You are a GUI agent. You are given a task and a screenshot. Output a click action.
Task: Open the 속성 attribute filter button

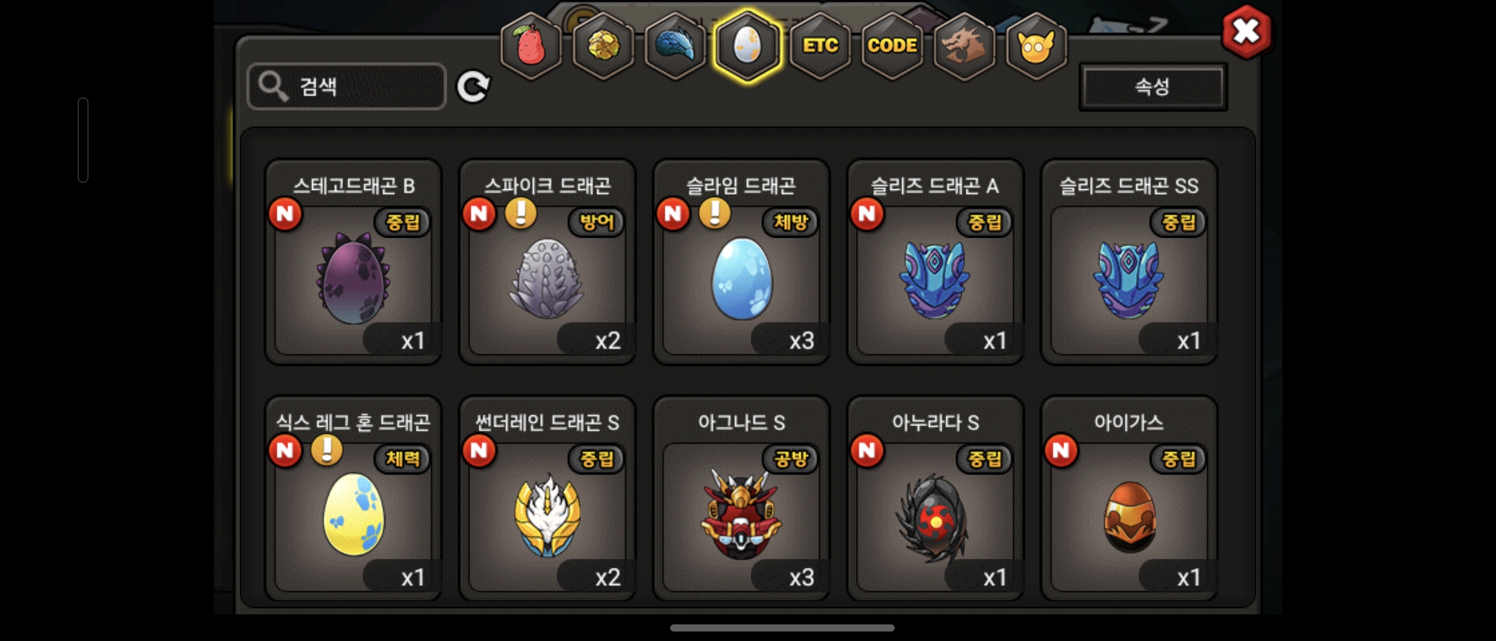1152,87
